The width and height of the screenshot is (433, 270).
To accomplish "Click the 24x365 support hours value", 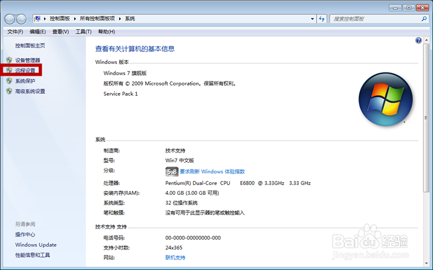I will coord(174,248).
